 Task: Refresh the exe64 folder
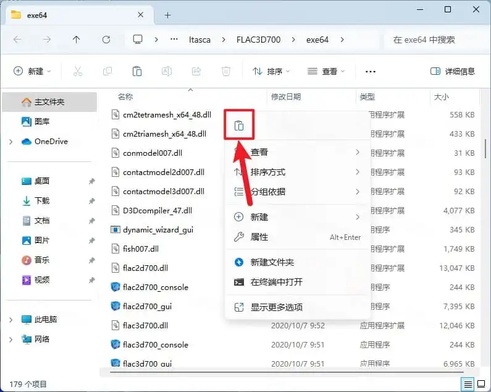coord(106,40)
